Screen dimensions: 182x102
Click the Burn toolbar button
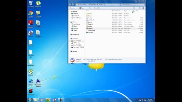(90, 8)
